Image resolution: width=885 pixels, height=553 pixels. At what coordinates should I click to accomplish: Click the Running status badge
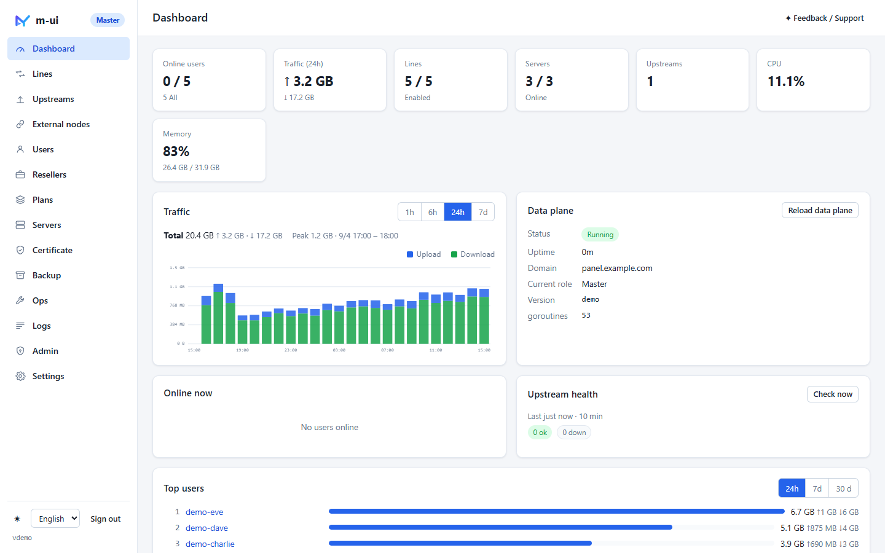(x=600, y=235)
